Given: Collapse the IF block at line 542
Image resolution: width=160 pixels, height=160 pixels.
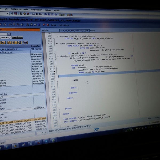Looking at the screenshot, I should tap(56, 59).
